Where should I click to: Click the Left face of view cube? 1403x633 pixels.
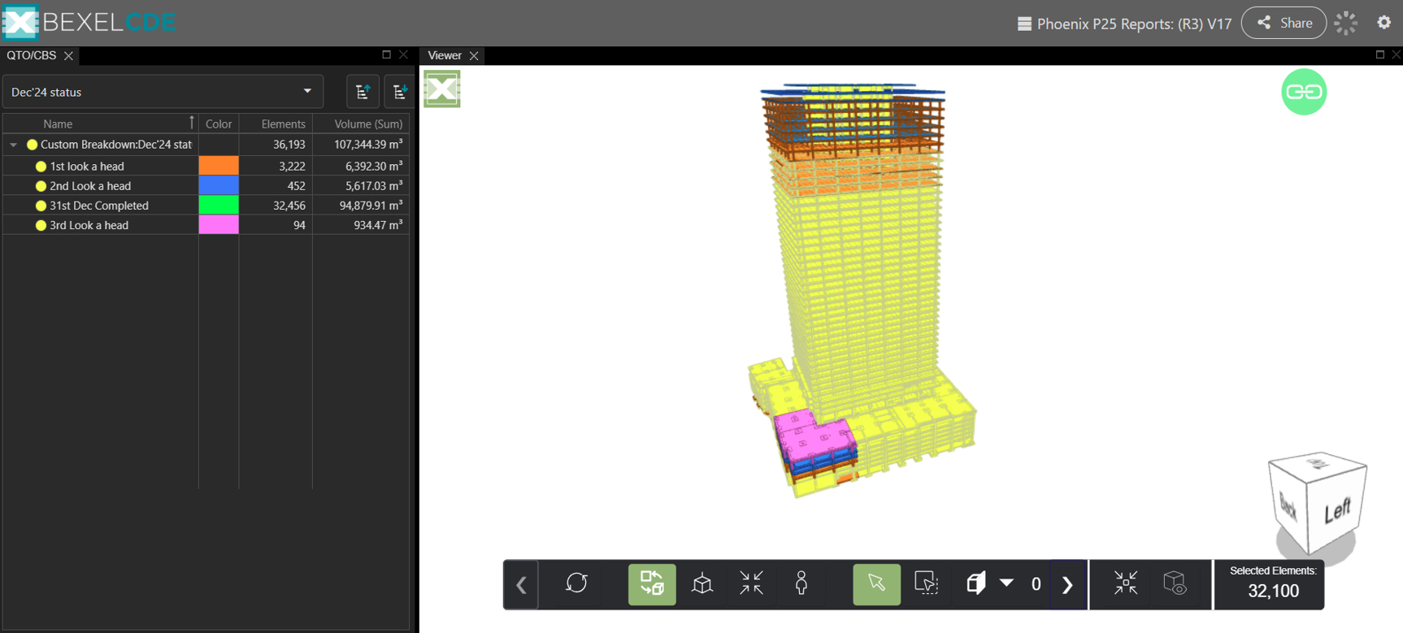[1336, 511]
